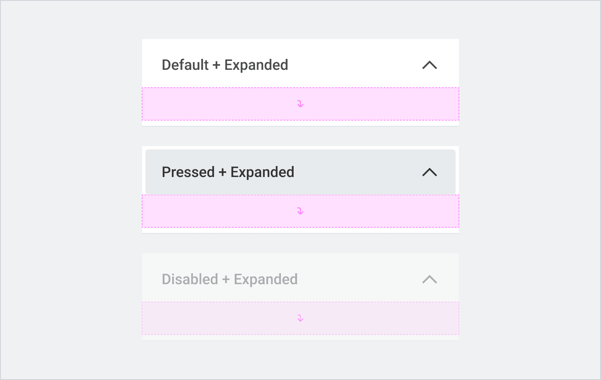The width and height of the screenshot is (601, 380).
Task: Click the divider line below the Pressed accordion
Action: tap(300, 233)
